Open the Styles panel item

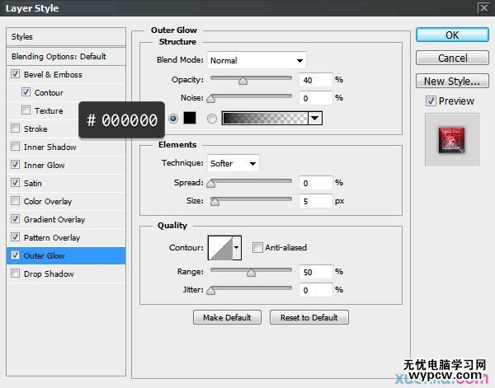point(66,36)
